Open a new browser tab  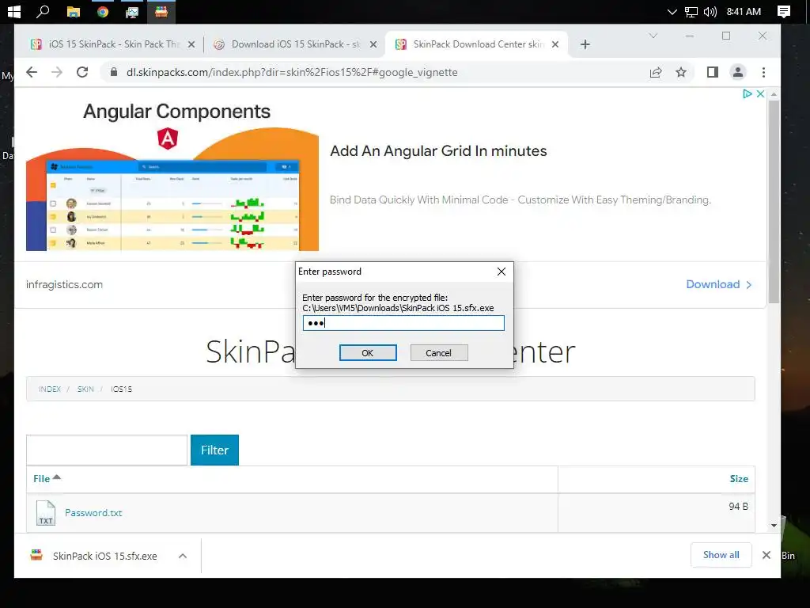[585, 44]
